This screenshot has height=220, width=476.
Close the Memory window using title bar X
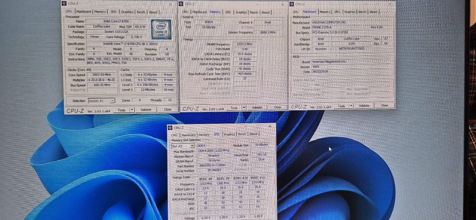click(282, 4)
